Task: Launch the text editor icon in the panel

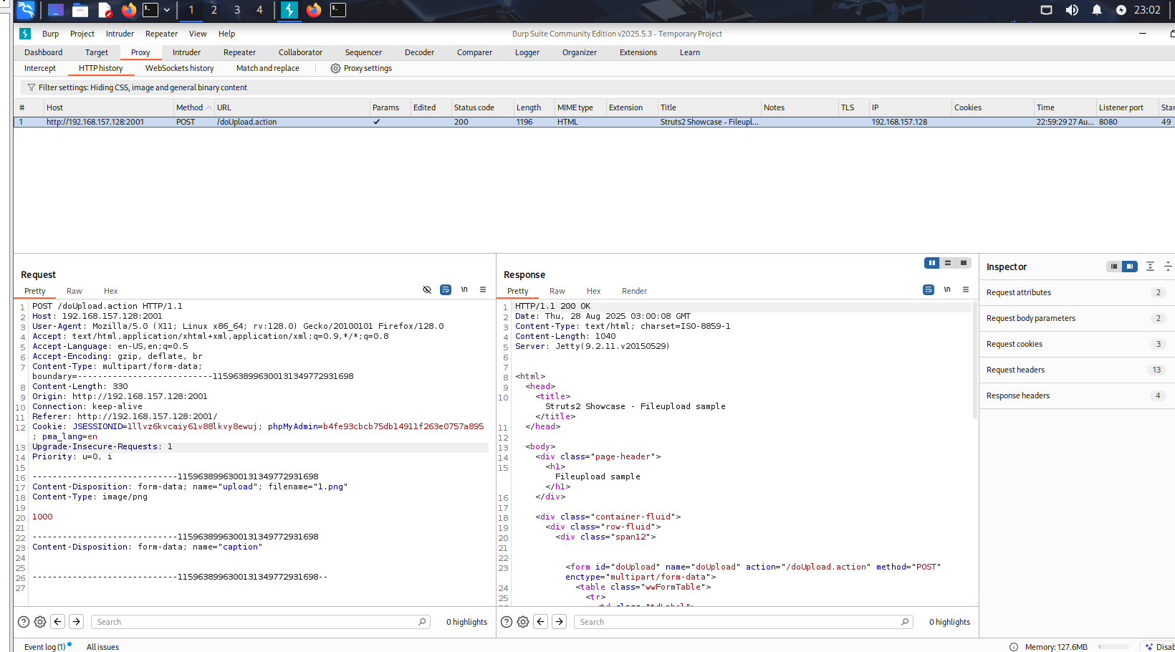Action: point(105,10)
